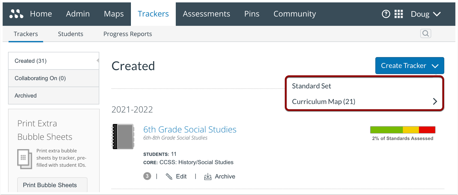Switch to the Assessments tab

coord(206,14)
